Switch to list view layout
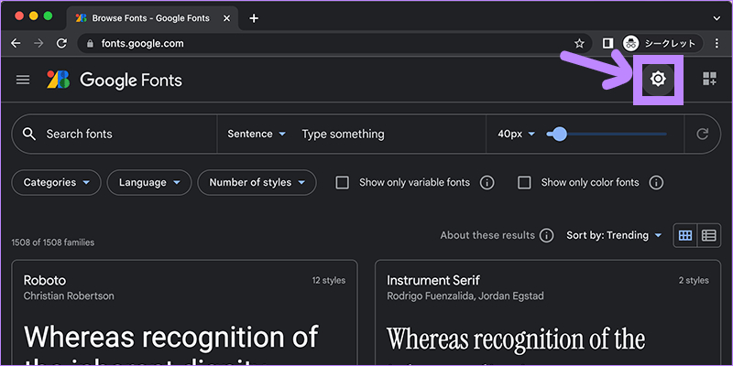The image size is (733, 366). tap(708, 235)
